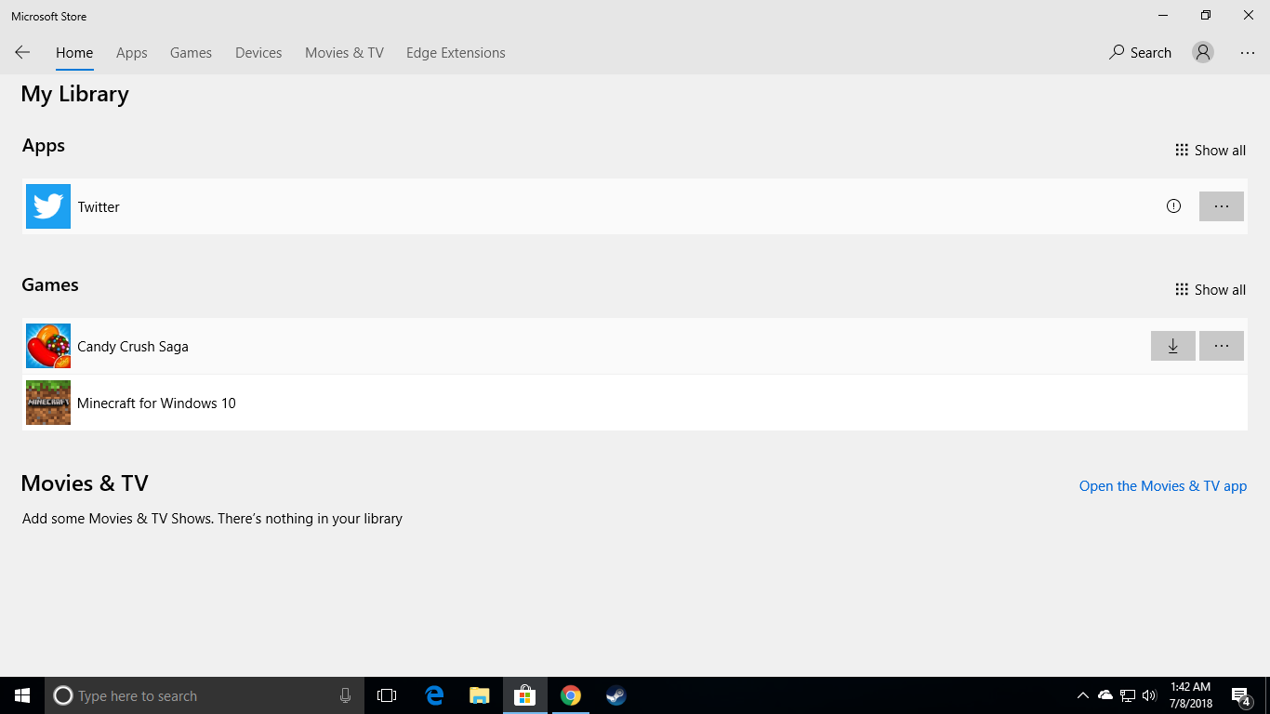This screenshot has height=714, width=1270.
Task: Open the network tray icon
Action: tap(1128, 695)
